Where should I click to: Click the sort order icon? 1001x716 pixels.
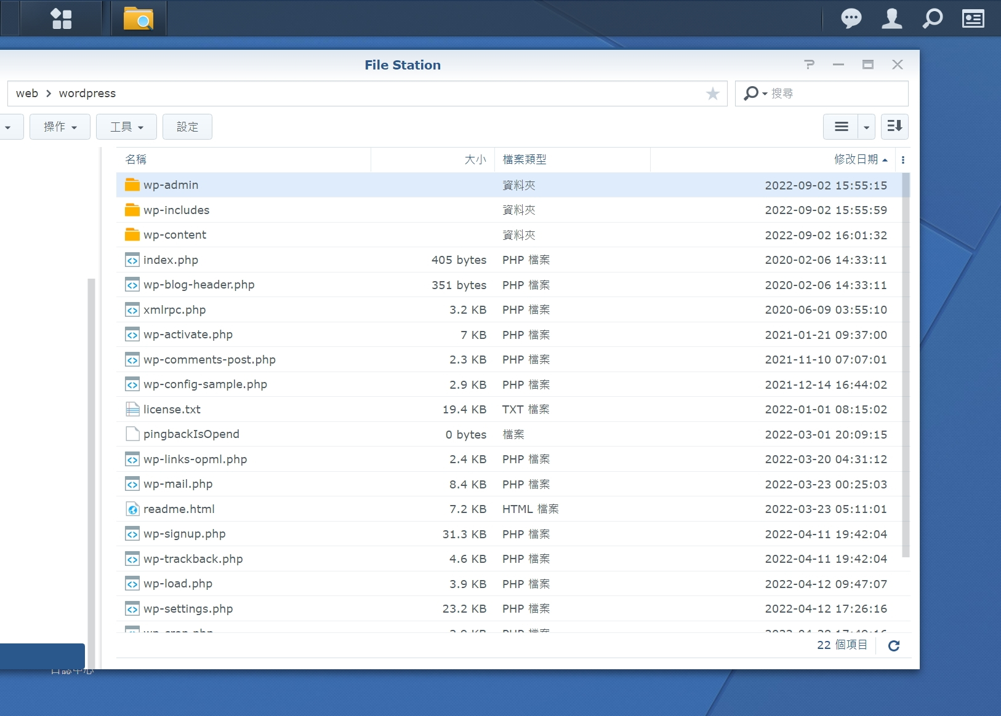point(894,127)
